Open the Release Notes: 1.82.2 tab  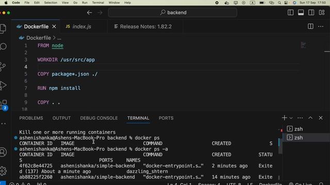[x=145, y=27]
